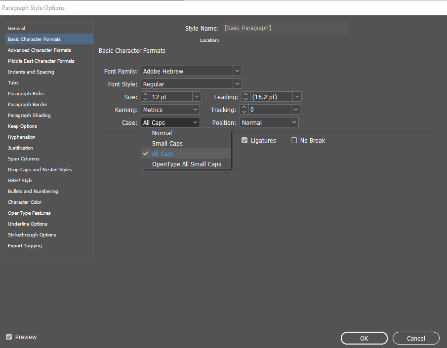Click the Tracking value field
447x348 pixels.
pos(270,110)
